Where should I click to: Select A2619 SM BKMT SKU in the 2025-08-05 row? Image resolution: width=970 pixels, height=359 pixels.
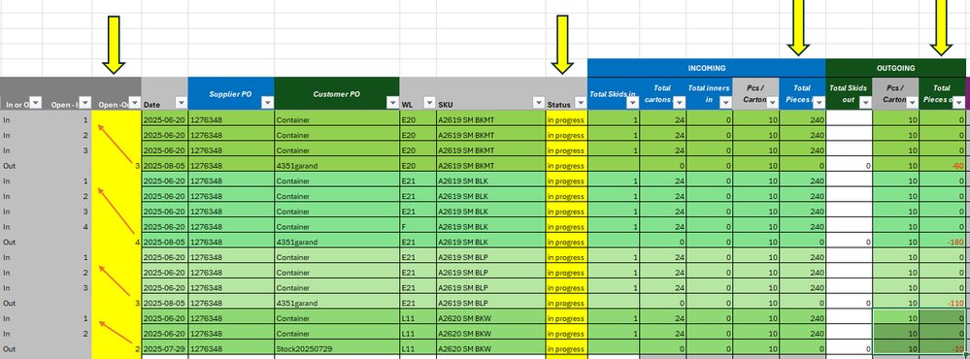point(490,166)
